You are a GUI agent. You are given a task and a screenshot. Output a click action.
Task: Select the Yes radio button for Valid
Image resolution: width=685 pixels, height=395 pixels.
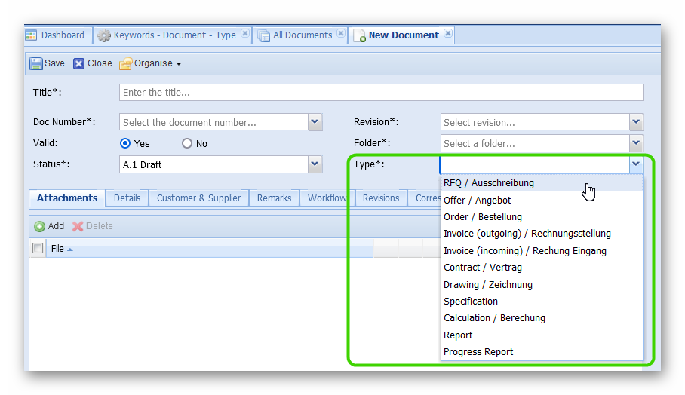(x=126, y=143)
